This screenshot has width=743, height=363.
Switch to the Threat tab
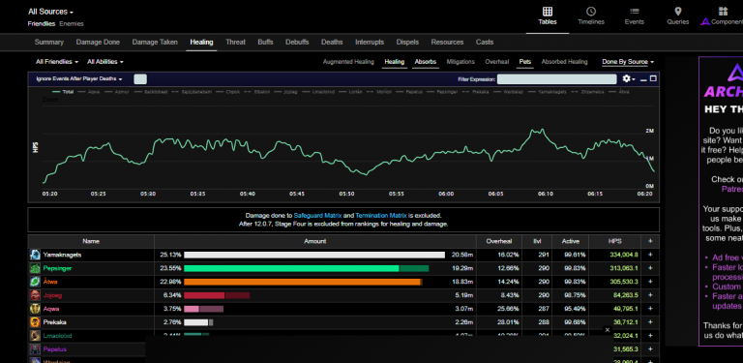235,43
